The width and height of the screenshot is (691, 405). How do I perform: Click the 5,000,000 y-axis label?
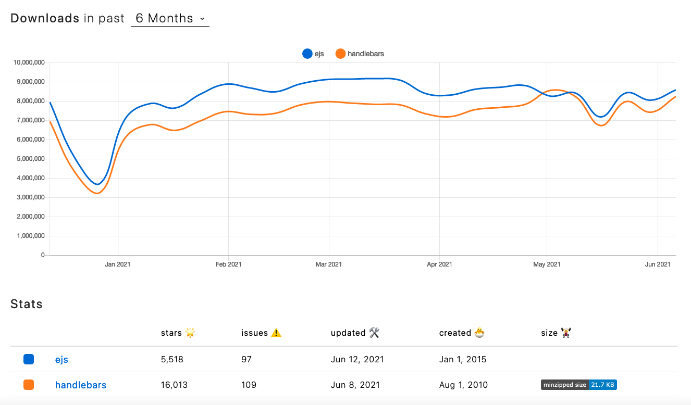(30, 159)
